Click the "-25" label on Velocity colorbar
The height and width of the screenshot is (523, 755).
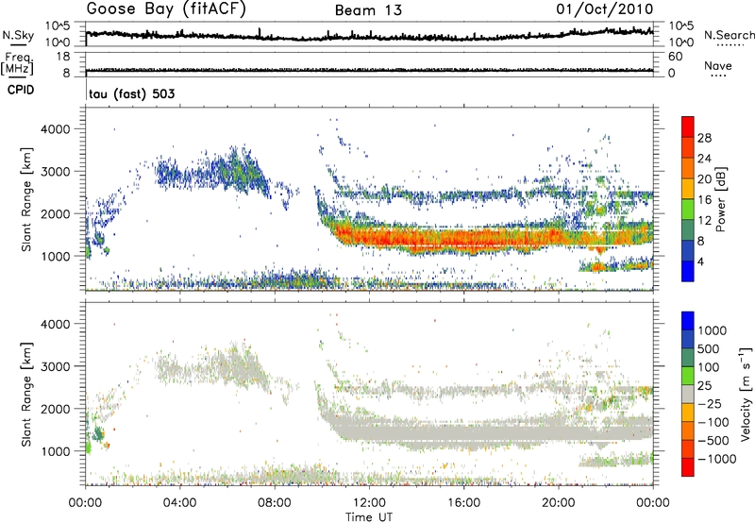[x=709, y=403]
